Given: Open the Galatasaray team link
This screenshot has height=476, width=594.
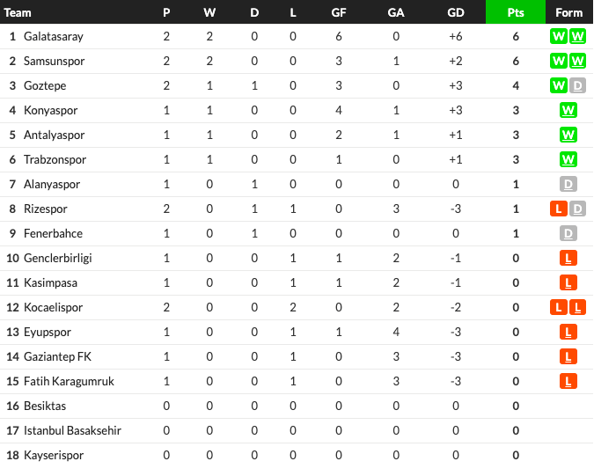Looking at the screenshot, I should pyautogui.click(x=54, y=36).
